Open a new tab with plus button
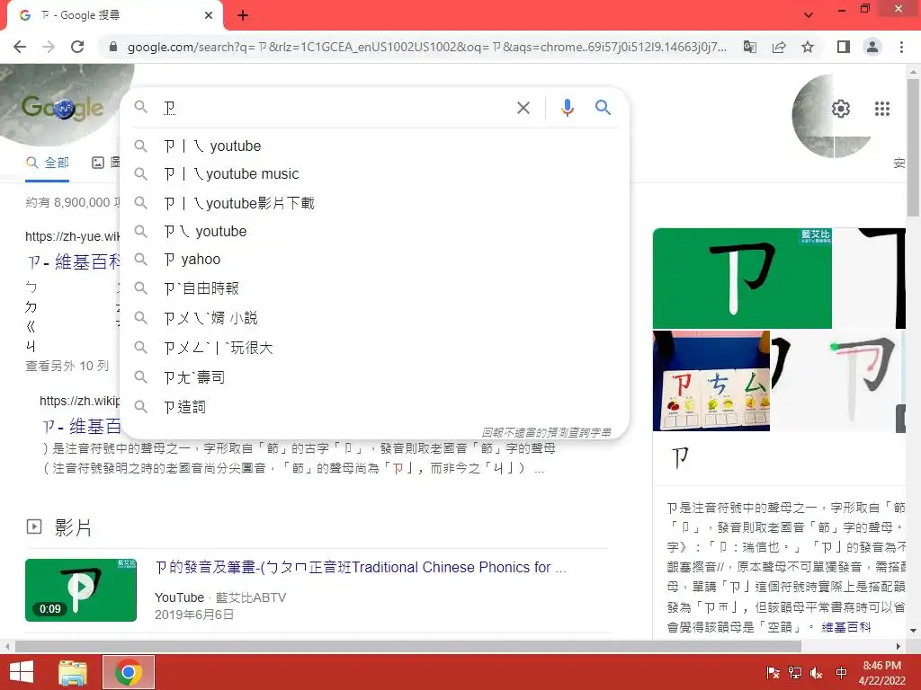 (243, 15)
